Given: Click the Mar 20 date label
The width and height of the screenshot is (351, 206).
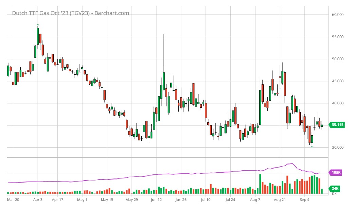Looking at the screenshot, I should coord(13,200).
